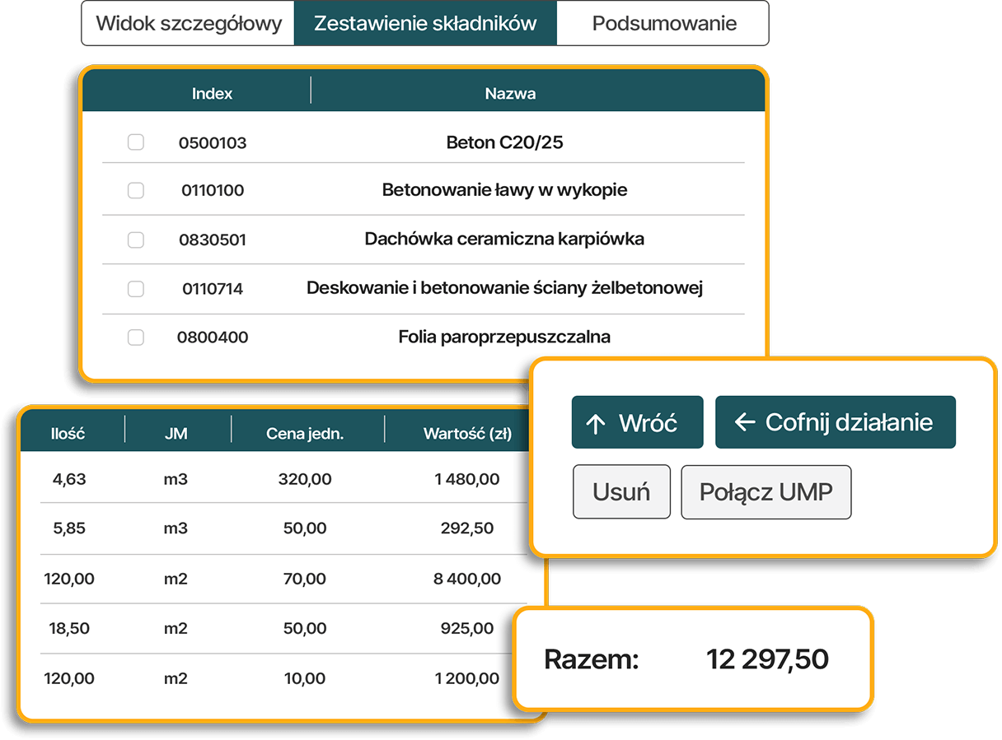This screenshot has height=740, width=1002.
Task: Sort by the Nazwa column header
Action: [510, 93]
